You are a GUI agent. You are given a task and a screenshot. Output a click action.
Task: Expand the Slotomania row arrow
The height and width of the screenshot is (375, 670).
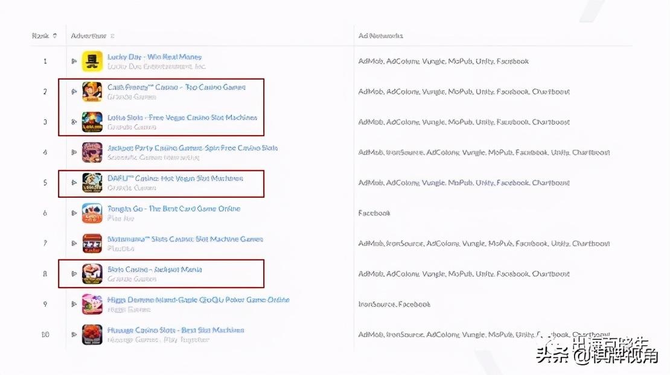coord(74,243)
